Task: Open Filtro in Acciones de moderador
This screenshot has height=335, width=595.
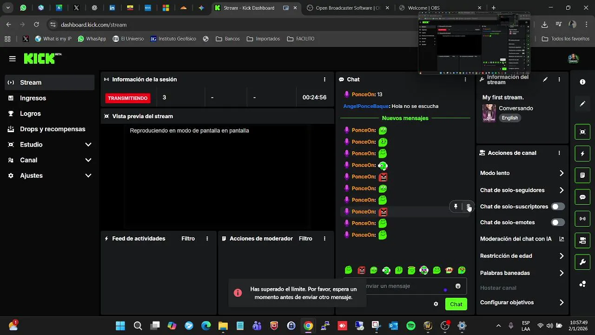Action: pyautogui.click(x=305, y=239)
